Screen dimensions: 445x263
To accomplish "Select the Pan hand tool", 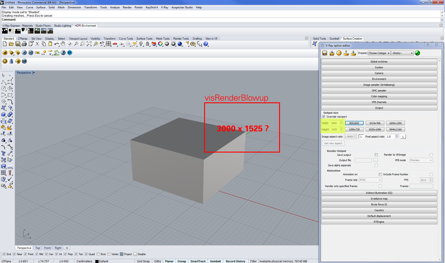I will tap(63, 44).
